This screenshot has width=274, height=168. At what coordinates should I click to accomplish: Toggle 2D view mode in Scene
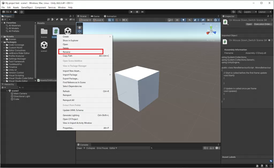coord(177,20)
